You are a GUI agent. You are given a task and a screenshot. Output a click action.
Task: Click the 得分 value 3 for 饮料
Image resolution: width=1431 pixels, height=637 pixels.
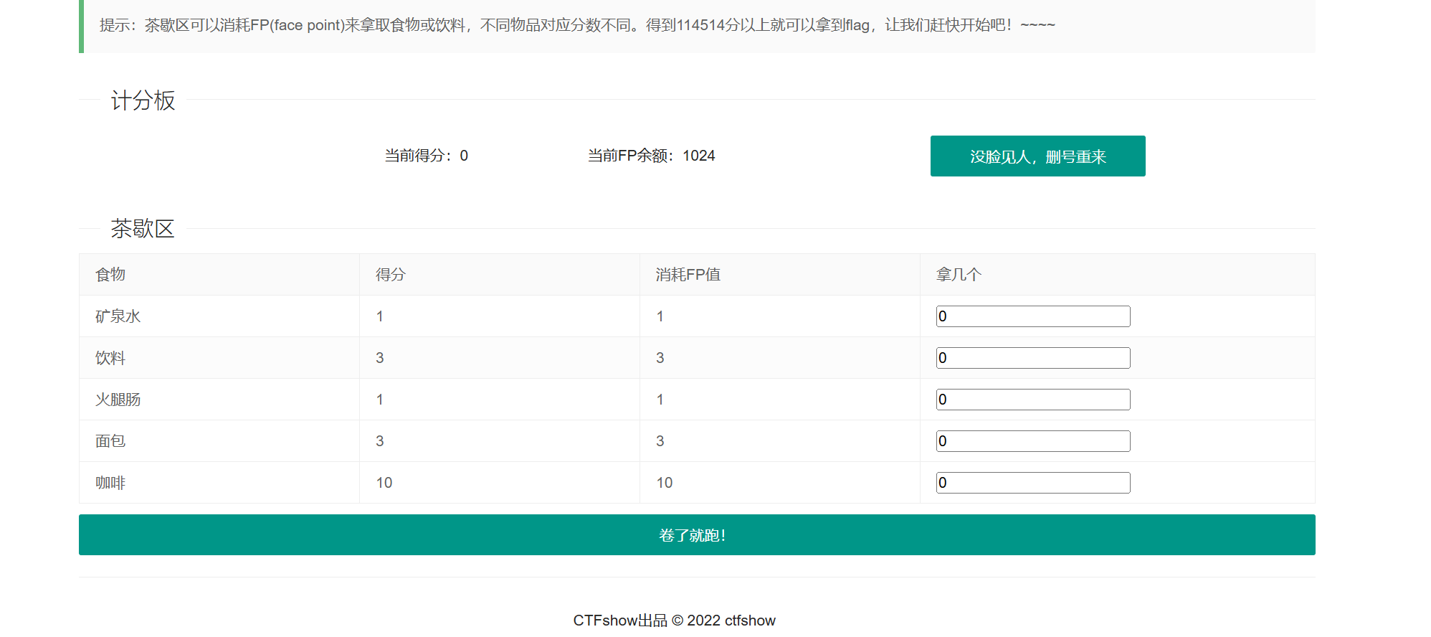click(x=380, y=358)
